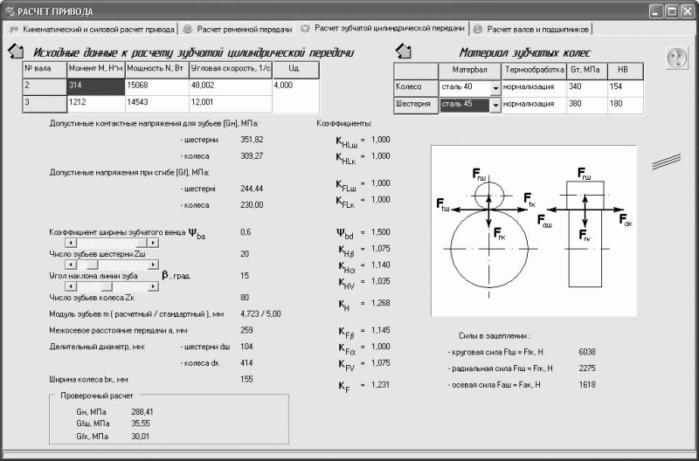Image resolution: width=699 pixels, height=461 pixels.
Task: Click the Материал column header
Action: [x=470, y=72]
